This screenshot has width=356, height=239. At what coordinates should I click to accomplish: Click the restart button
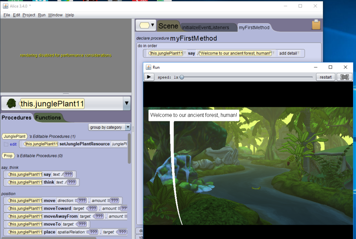pos(325,77)
